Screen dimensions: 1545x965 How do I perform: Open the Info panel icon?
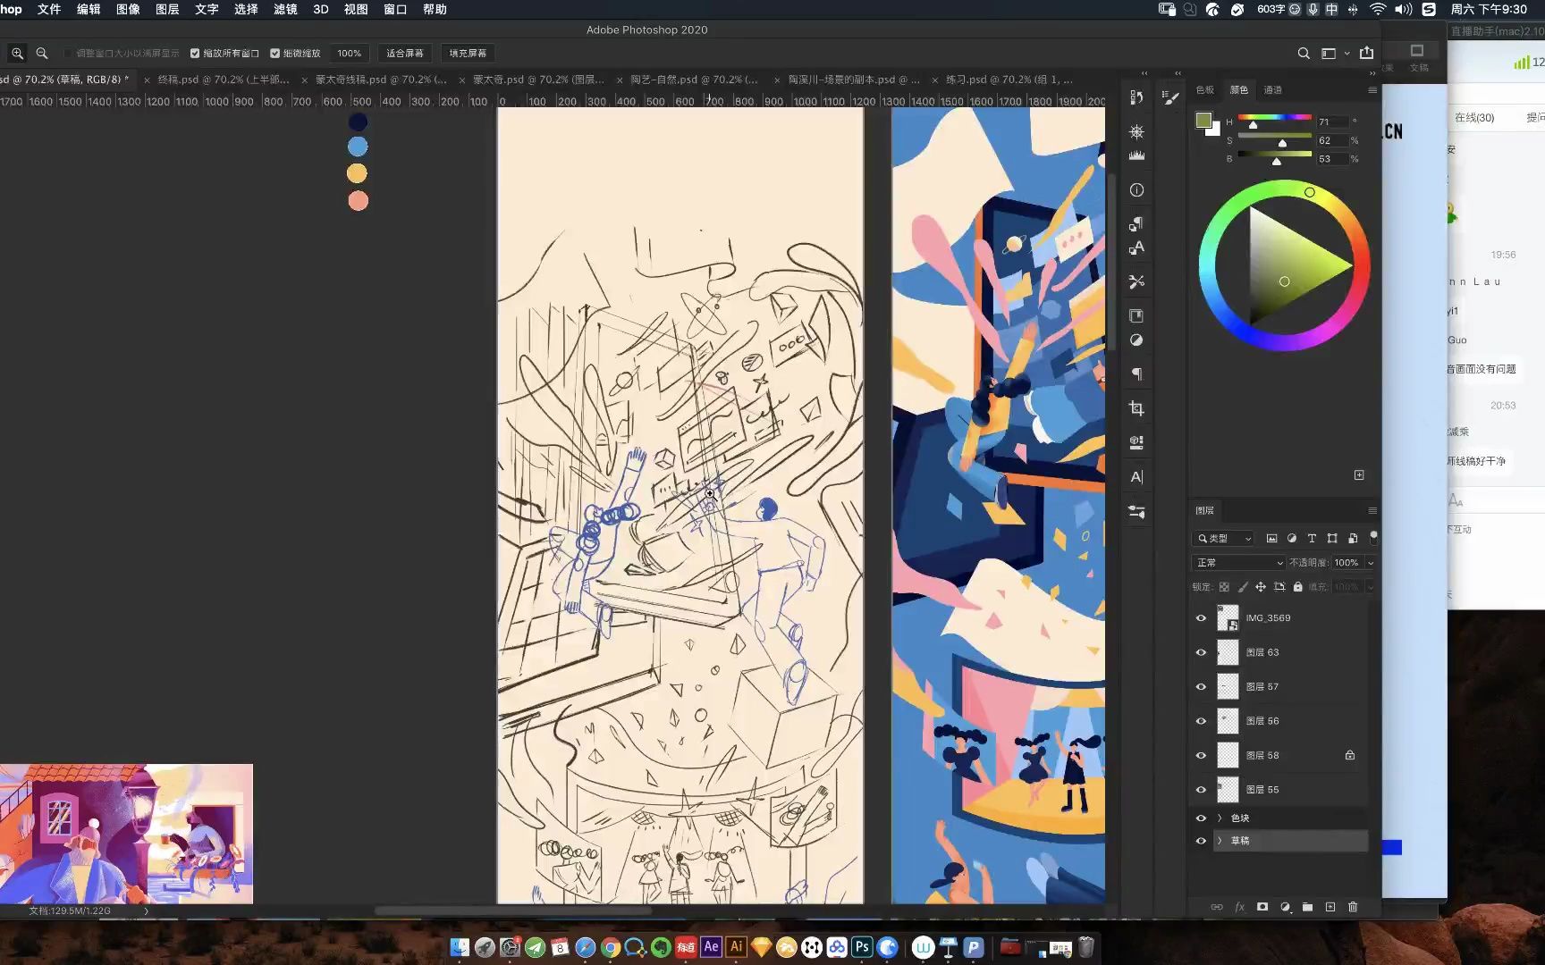click(1136, 190)
